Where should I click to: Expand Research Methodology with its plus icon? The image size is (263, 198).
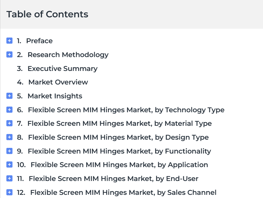click(9, 55)
